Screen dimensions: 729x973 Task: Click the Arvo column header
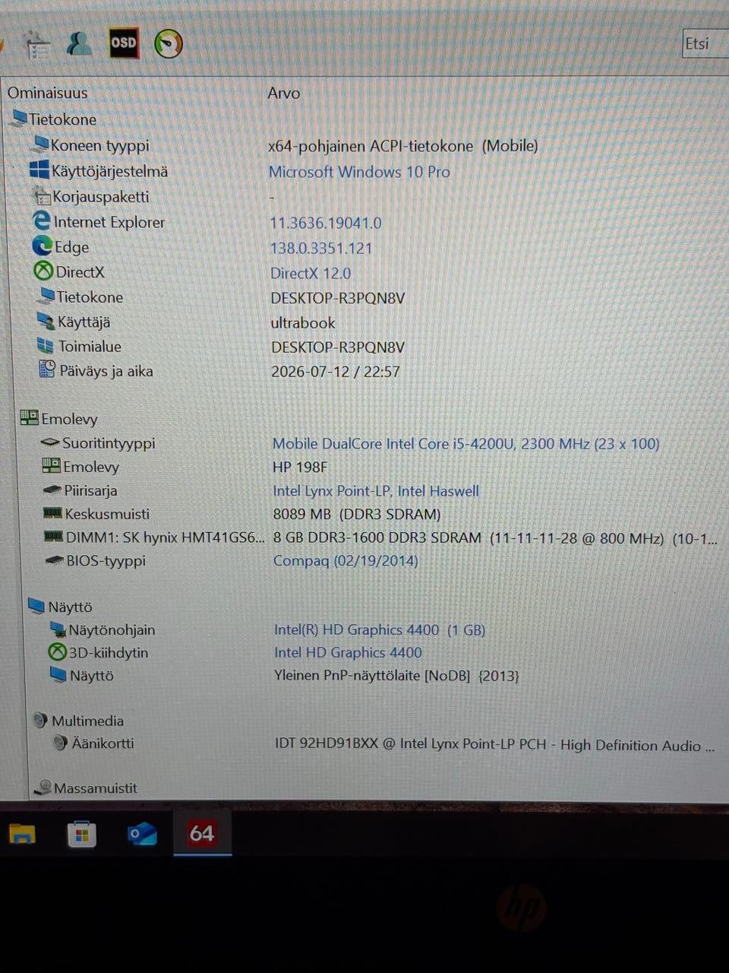coord(284,93)
